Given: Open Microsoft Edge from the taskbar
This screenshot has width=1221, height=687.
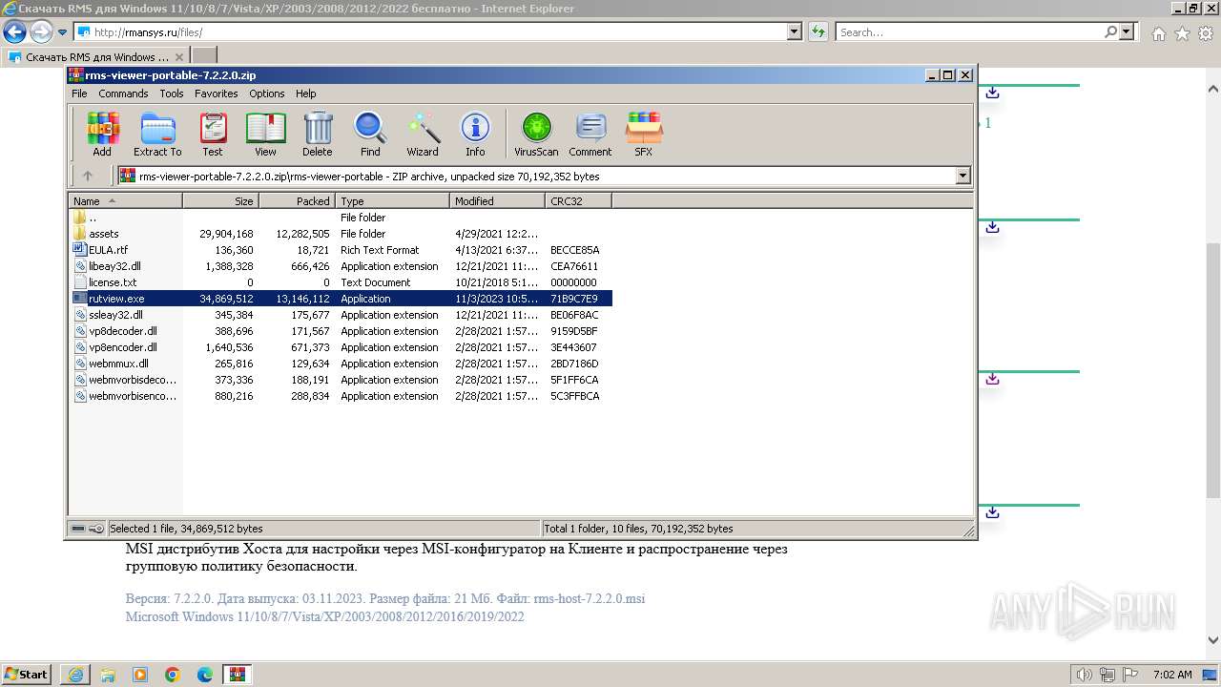Looking at the screenshot, I should pos(205,675).
